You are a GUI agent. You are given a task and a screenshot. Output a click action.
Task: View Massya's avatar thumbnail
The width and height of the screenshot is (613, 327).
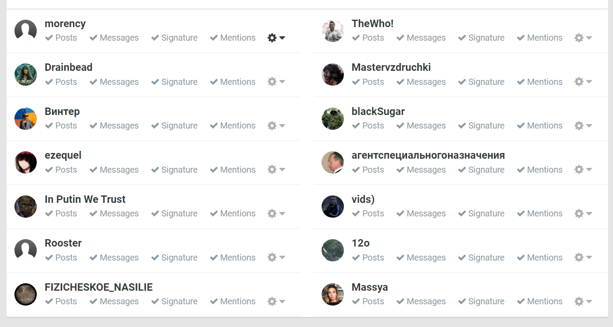pyautogui.click(x=333, y=294)
